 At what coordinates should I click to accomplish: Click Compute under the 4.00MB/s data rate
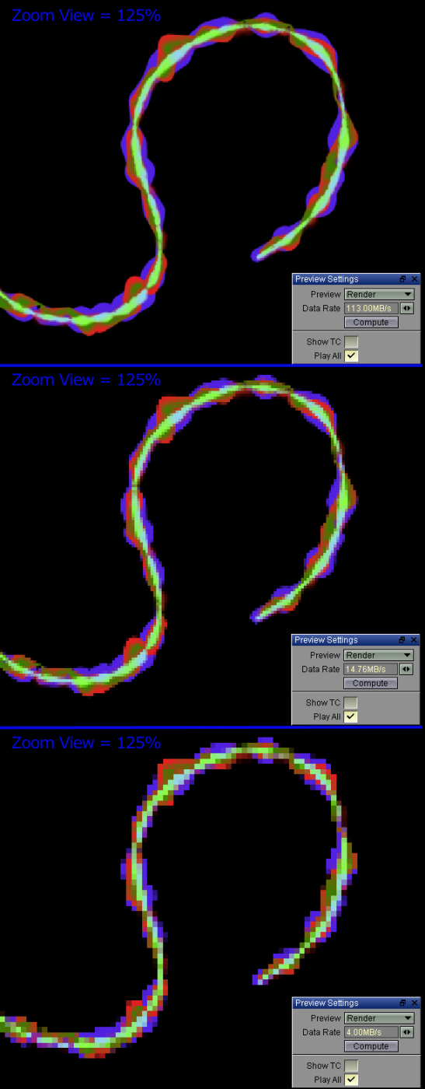tap(371, 1046)
